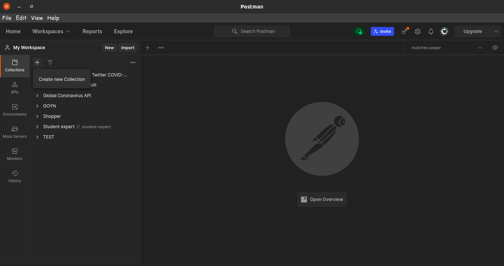Open the Help menu

point(53,18)
